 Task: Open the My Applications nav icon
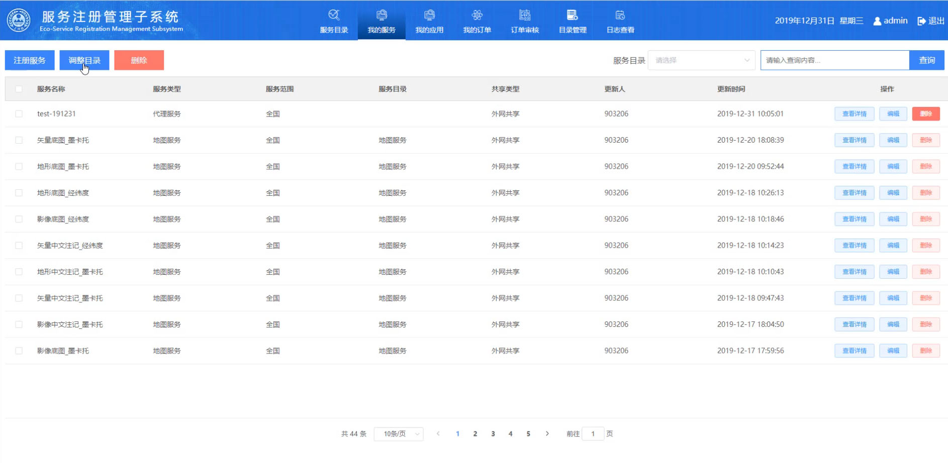coord(429,15)
